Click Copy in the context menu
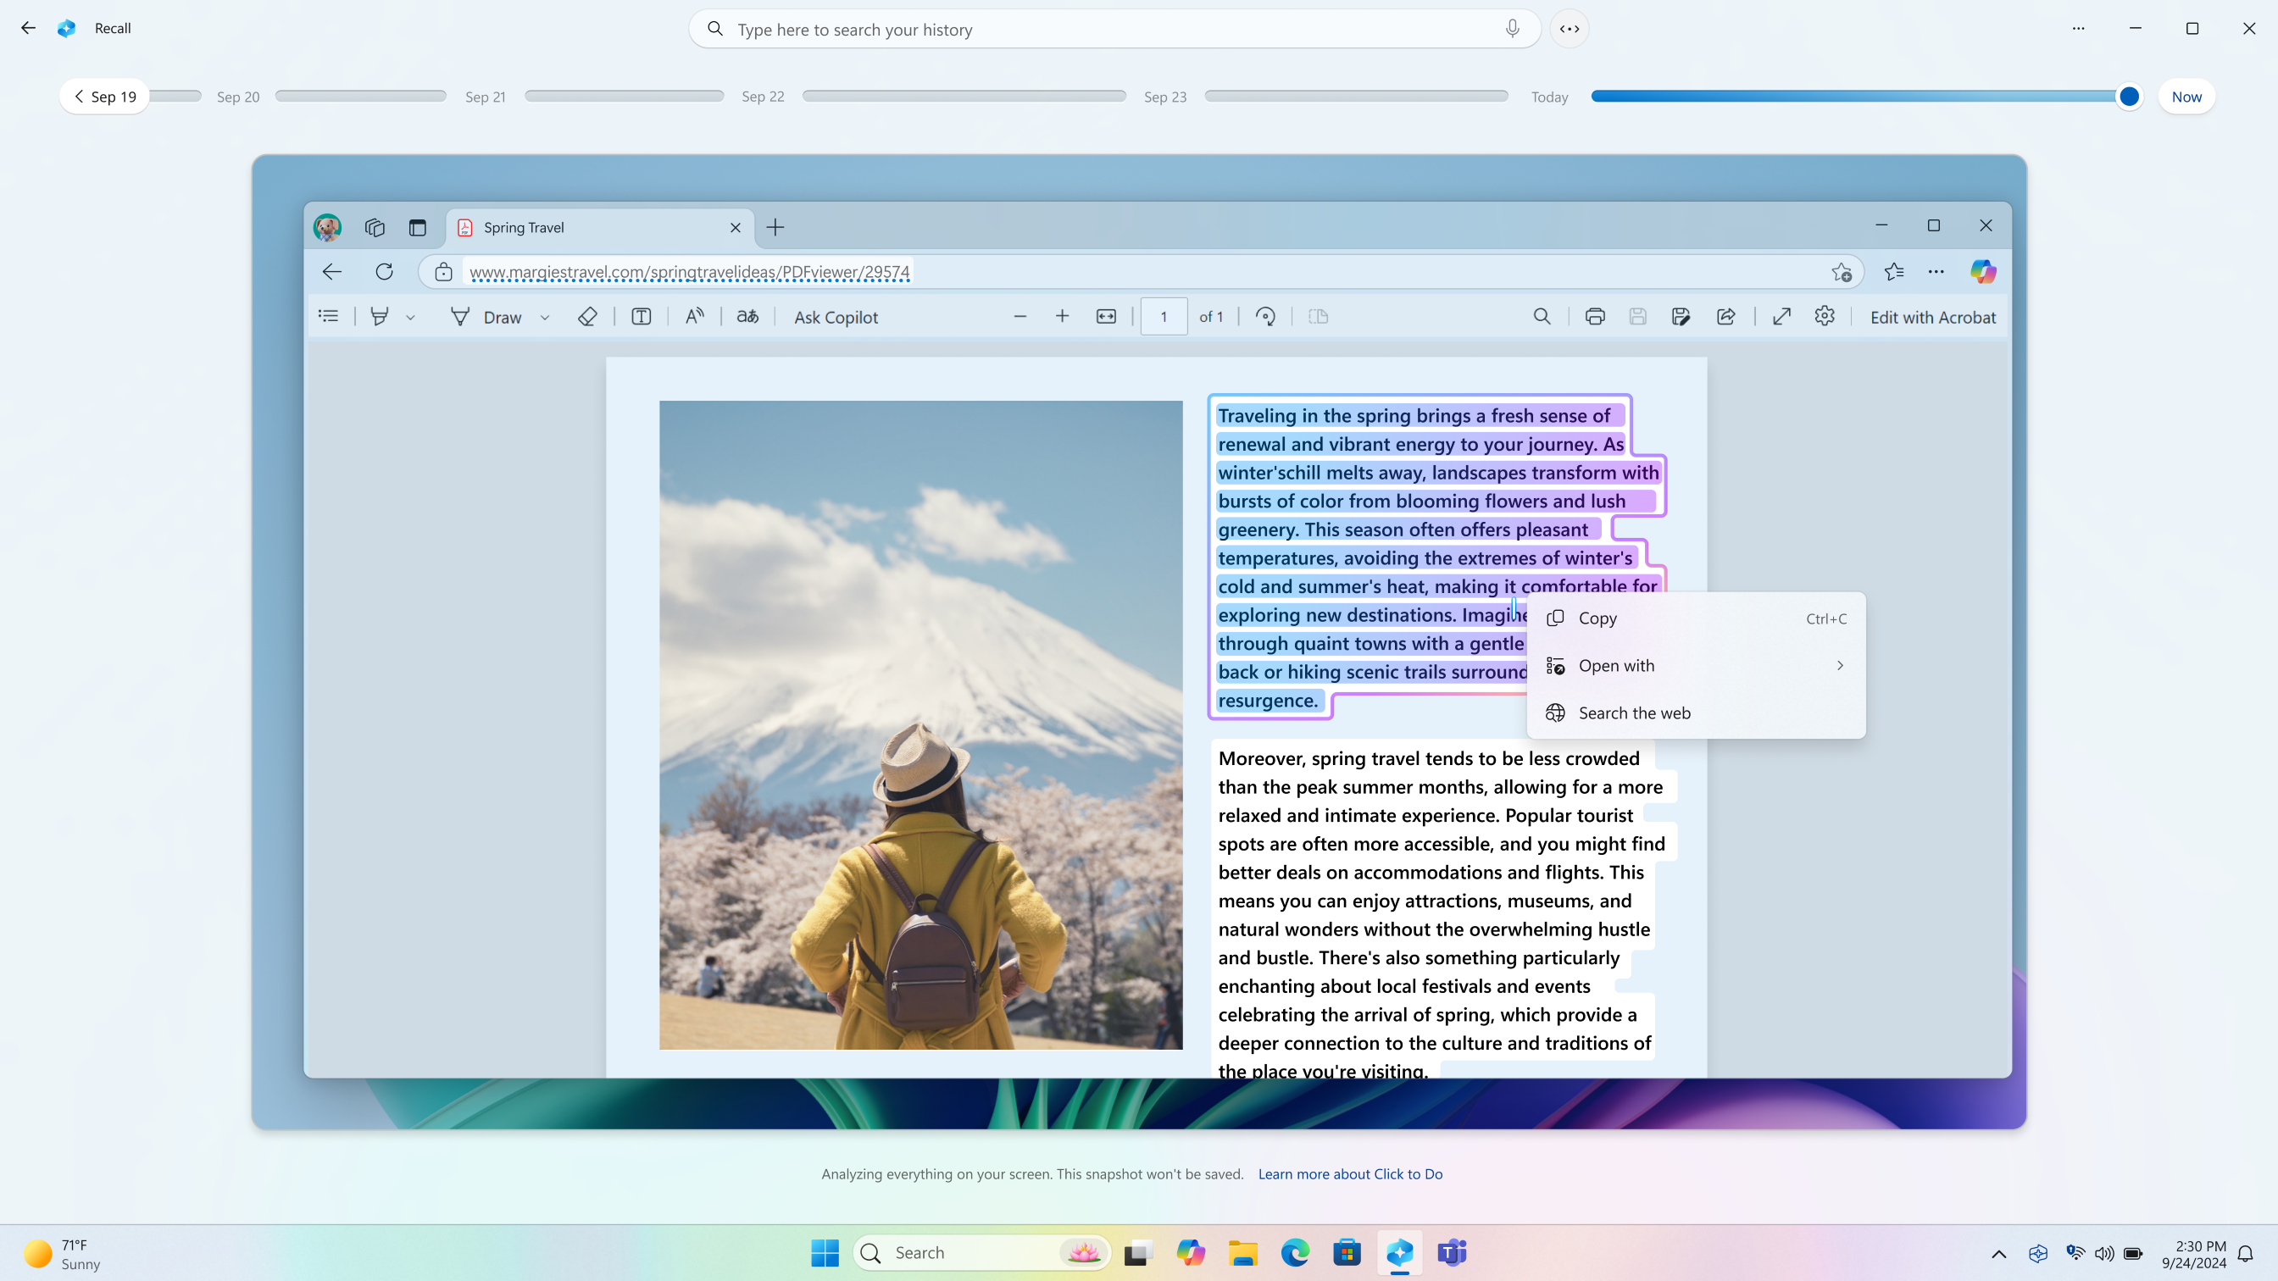This screenshot has height=1281, width=2278. [x=1597, y=616]
